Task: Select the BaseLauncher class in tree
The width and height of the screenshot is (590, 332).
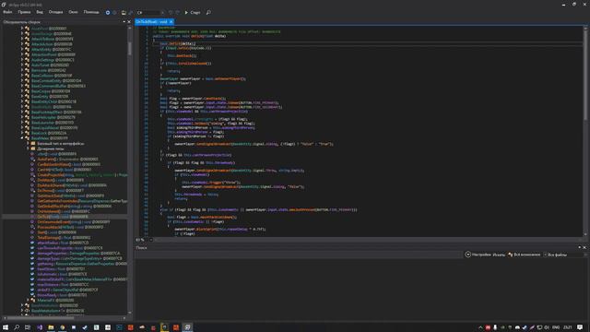Action: [x=53, y=123]
